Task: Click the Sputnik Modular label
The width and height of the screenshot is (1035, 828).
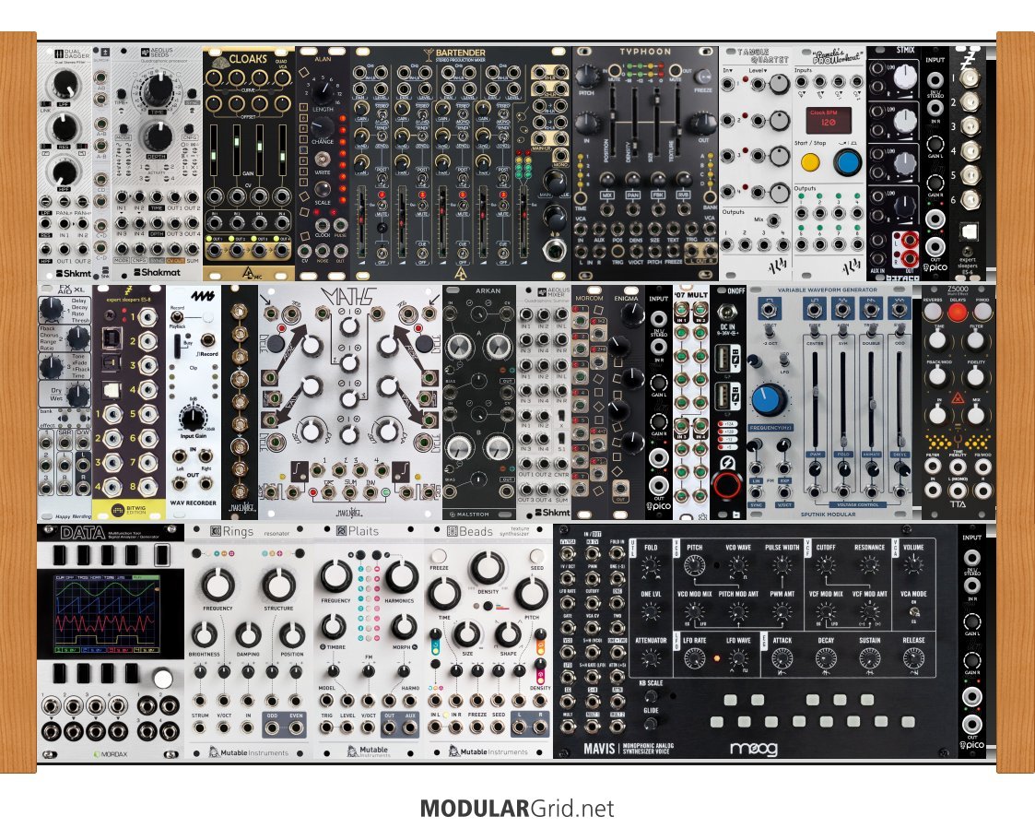Action: coord(828,515)
